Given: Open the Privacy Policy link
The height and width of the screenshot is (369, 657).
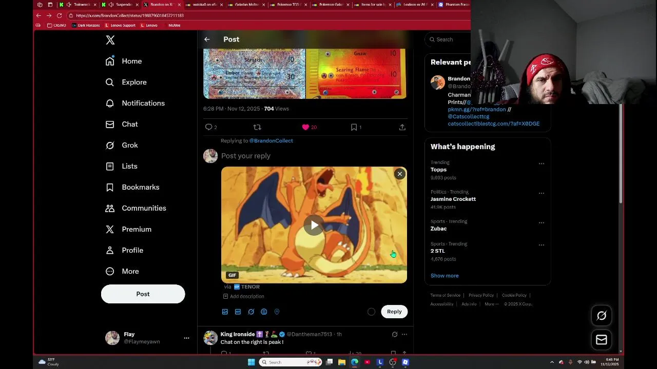Looking at the screenshot, I should 481,295.
